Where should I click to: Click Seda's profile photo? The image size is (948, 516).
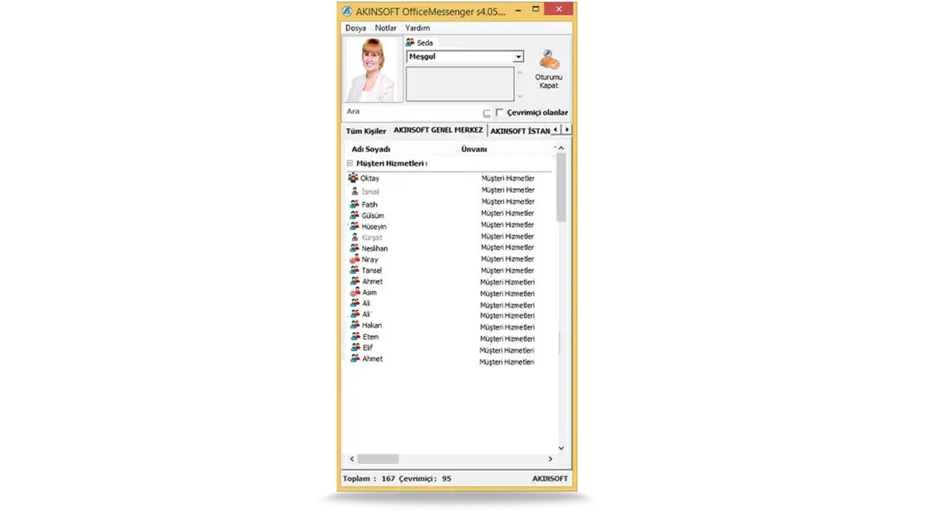[x=373, y=70]
